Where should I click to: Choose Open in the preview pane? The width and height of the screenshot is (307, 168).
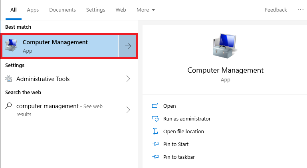[170, 106]
